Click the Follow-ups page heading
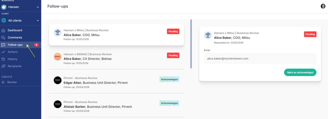328x119 pixels. [x=58, y=6]
